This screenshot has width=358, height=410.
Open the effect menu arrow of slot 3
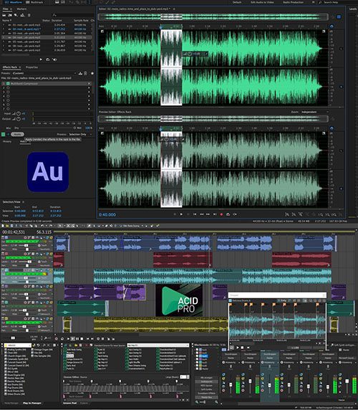tap(89, 92)
